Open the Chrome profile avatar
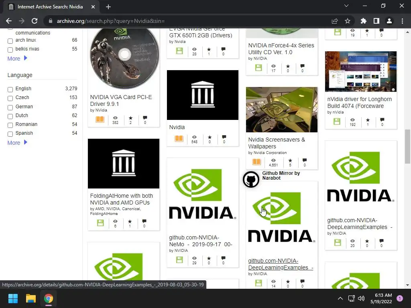Viewport: 411px width, 308px height. [389, 21]
